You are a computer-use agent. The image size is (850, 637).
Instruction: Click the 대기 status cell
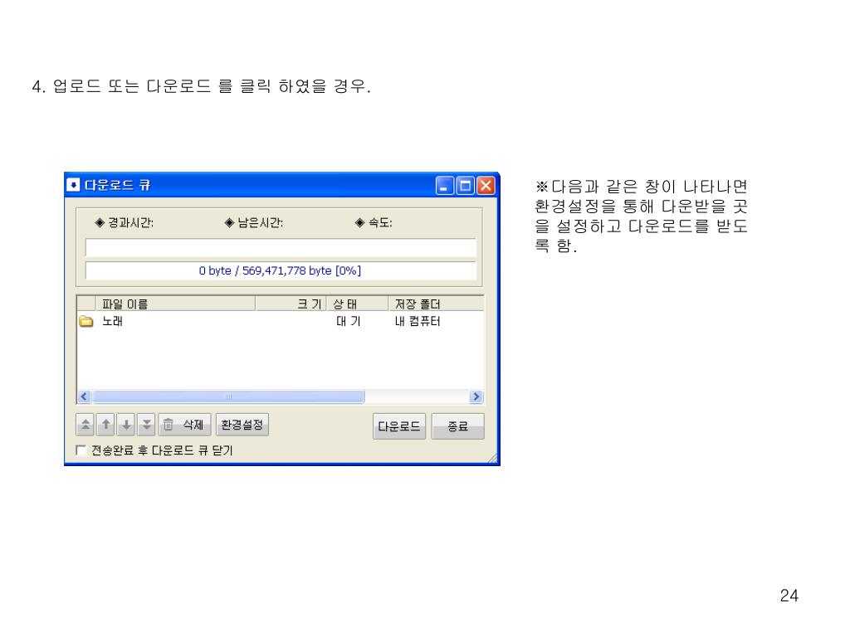[x=348, y=321]
